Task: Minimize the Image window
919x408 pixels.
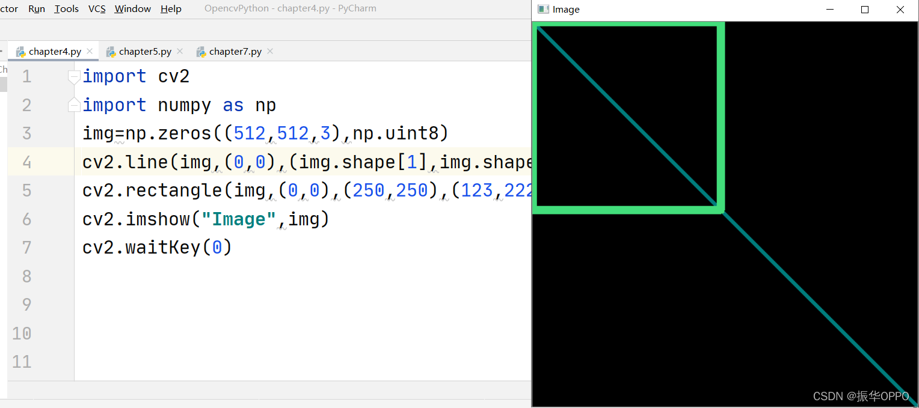Action: [830, 10]
